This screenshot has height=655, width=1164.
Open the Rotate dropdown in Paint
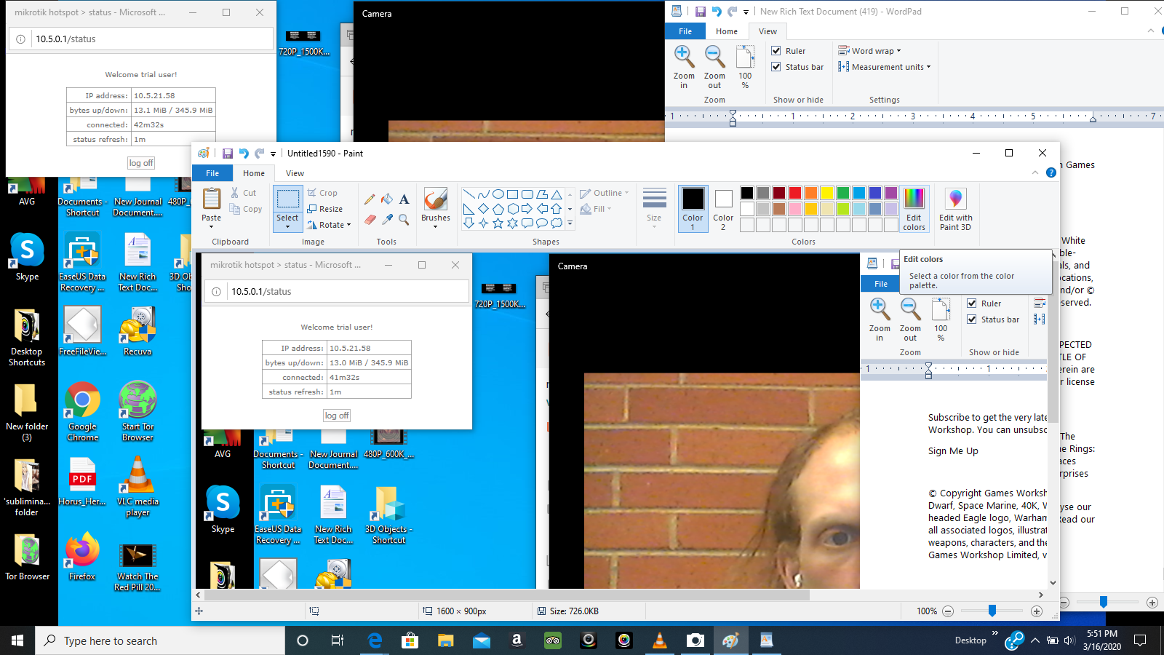[329, 225]
